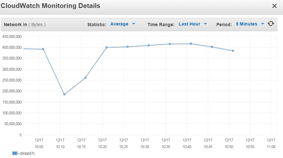Click the arrow next to Average
This screenshot has height=158, width=283.
coord(133,24)
